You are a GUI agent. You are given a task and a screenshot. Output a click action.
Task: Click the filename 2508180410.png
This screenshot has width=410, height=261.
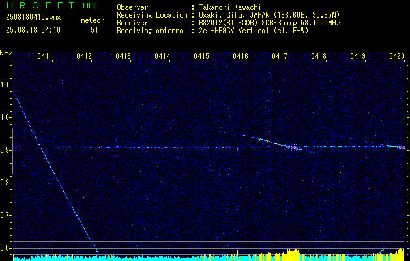pyautogui.click(x=33, y=17)
